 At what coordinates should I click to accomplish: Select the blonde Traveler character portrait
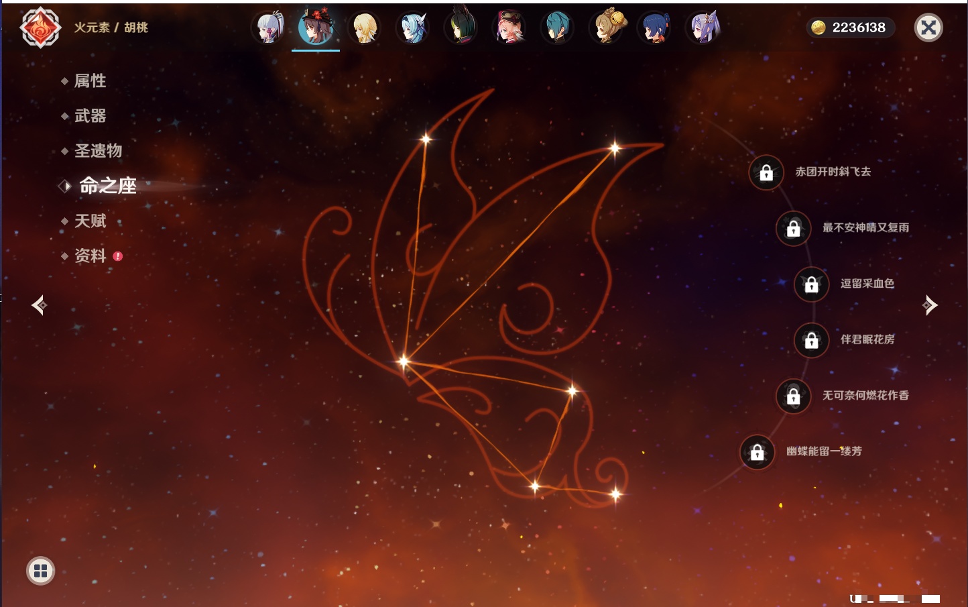pos(365,28)
